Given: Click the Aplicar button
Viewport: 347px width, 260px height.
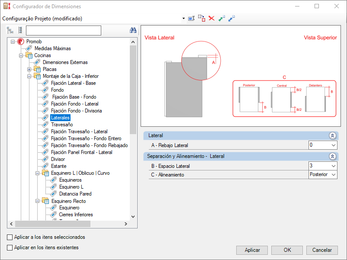Looking at the screenshot, I should pyautogui.click(x=252, y=250).
